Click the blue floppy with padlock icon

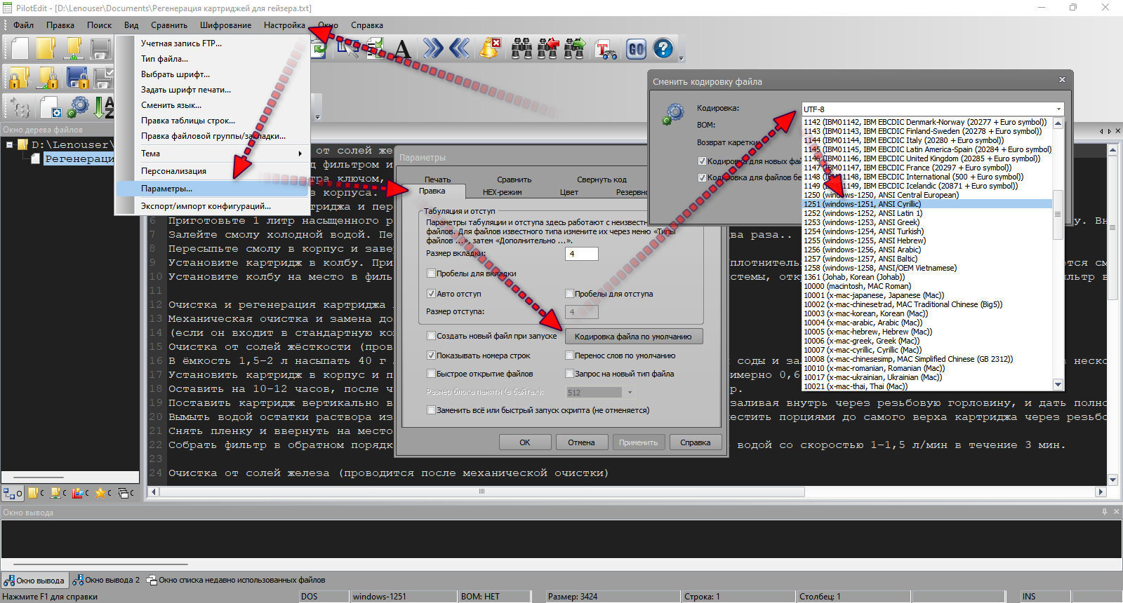tap(77, 77)
